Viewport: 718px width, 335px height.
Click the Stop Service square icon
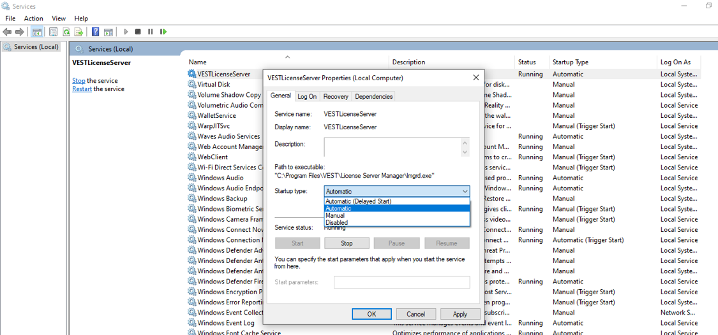point(138,32)
